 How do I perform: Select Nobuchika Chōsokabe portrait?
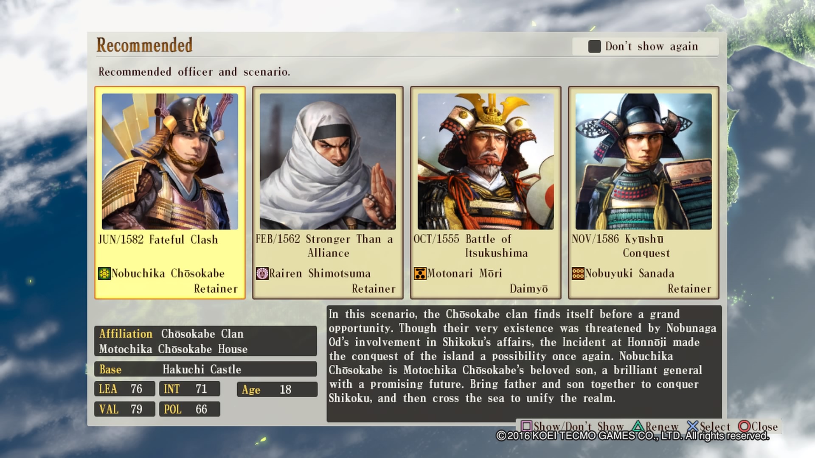170,162
